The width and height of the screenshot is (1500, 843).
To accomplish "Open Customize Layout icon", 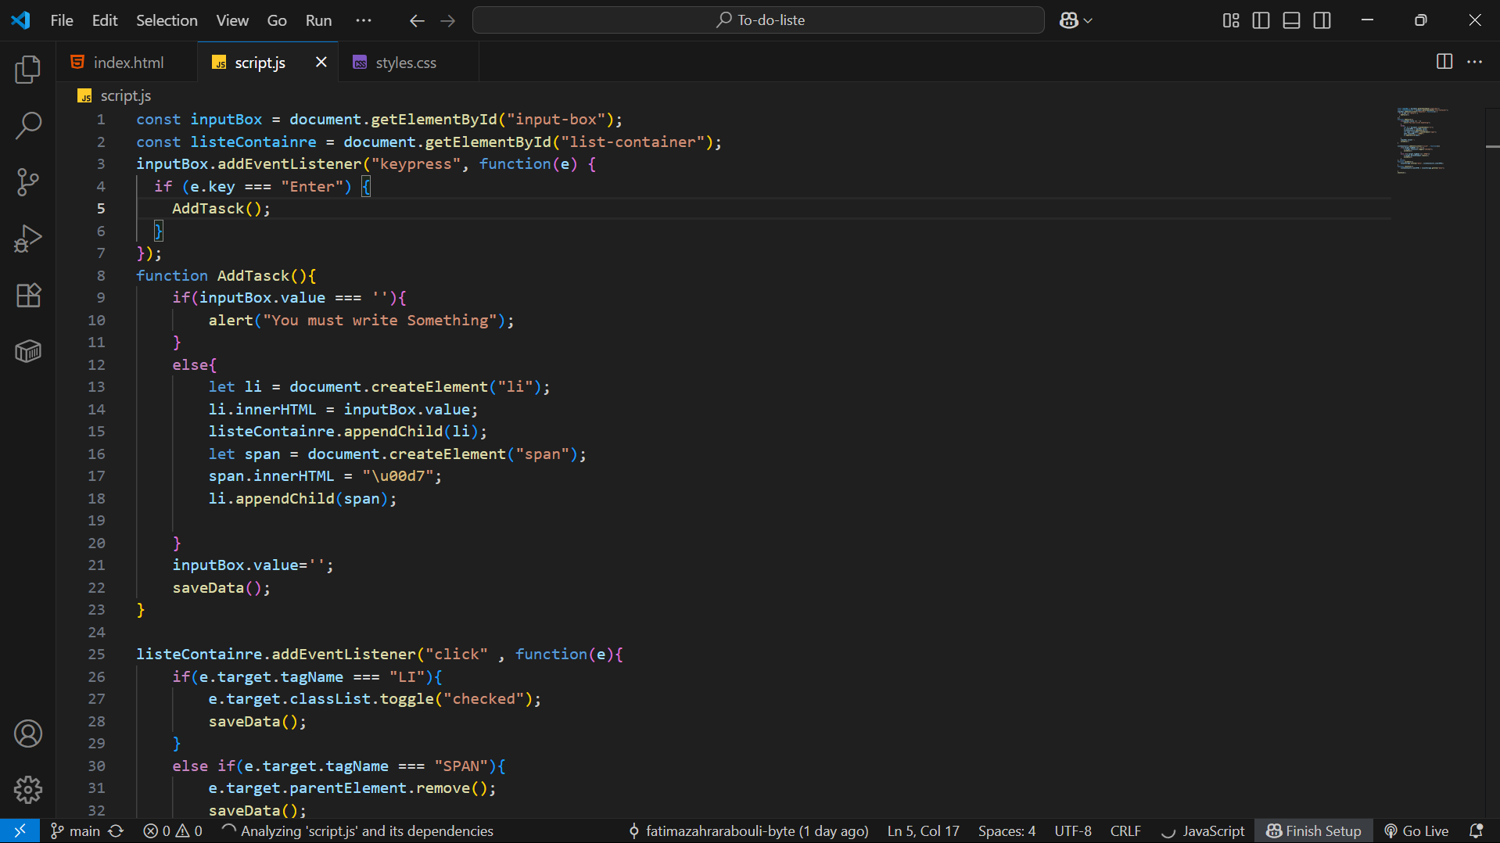I will click(x=1231, y=20).
